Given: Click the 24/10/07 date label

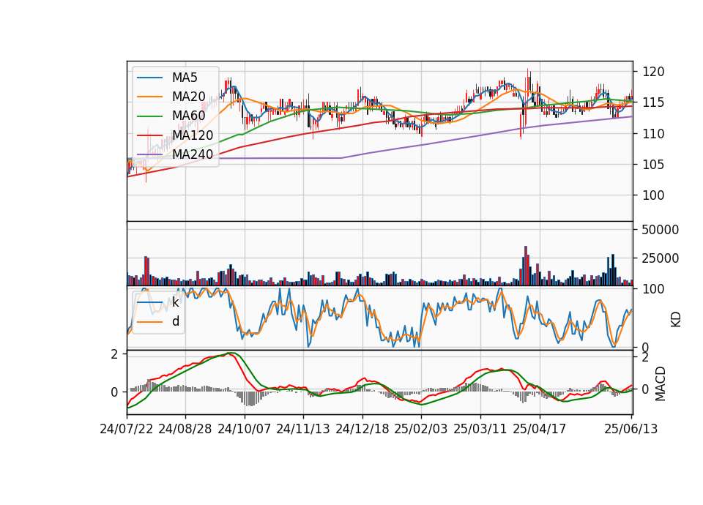Looking at the screenshot, I should pyautogui.click(x=245, y=429).
